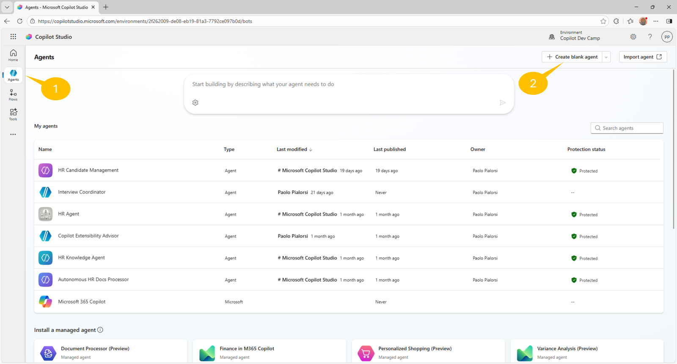Sort by the Last modified column
Screen dimensions: 677x364
(x=294, y=149)
